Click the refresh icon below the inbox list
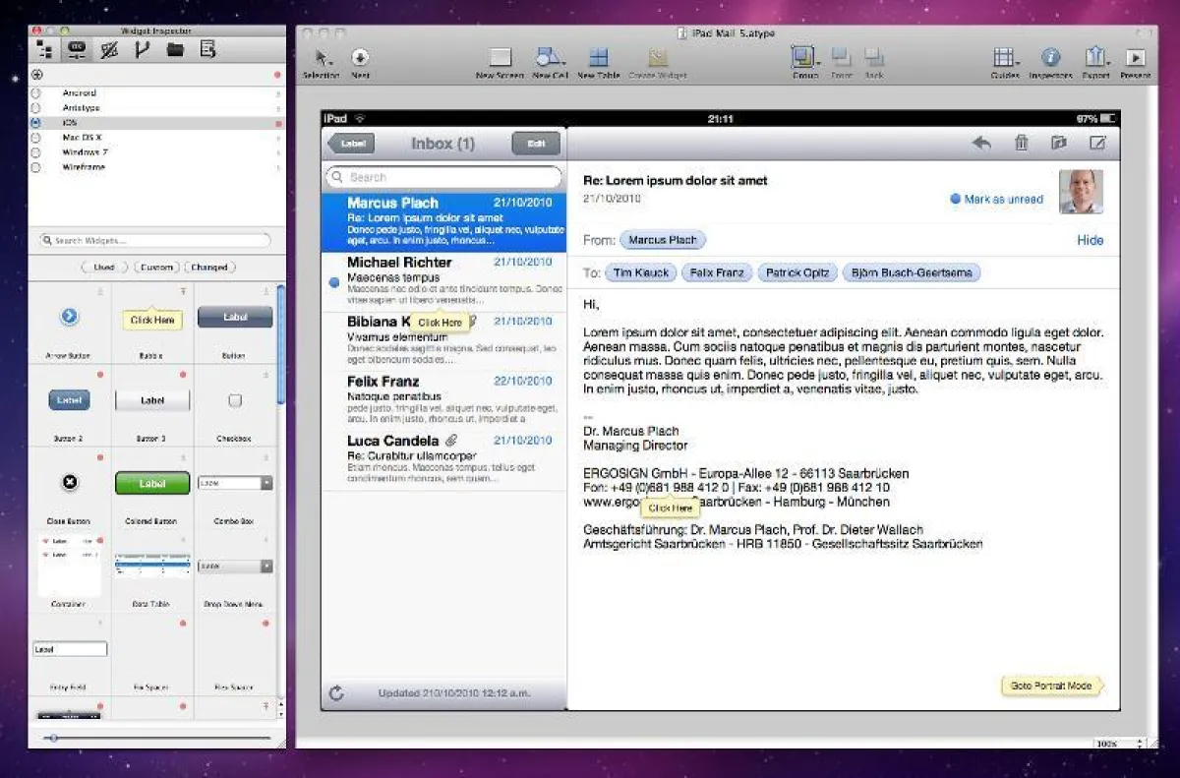 pos(336,693)
